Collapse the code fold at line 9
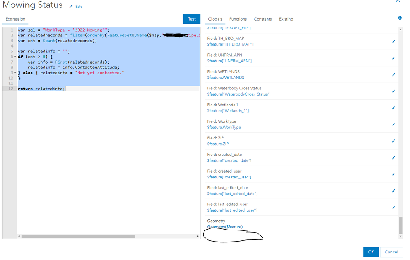 tap(15, 73)
